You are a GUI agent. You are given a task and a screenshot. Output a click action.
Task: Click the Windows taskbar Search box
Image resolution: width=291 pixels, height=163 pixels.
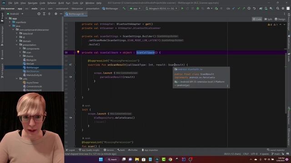pos(112,159)
